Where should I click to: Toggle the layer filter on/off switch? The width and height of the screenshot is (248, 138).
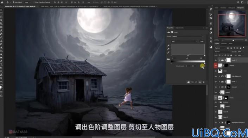pos(243,47)
